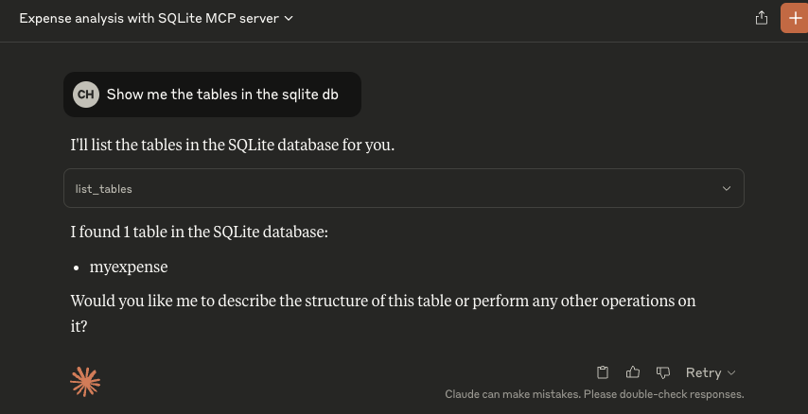Click the CH user avatar

tap(85, 95)
